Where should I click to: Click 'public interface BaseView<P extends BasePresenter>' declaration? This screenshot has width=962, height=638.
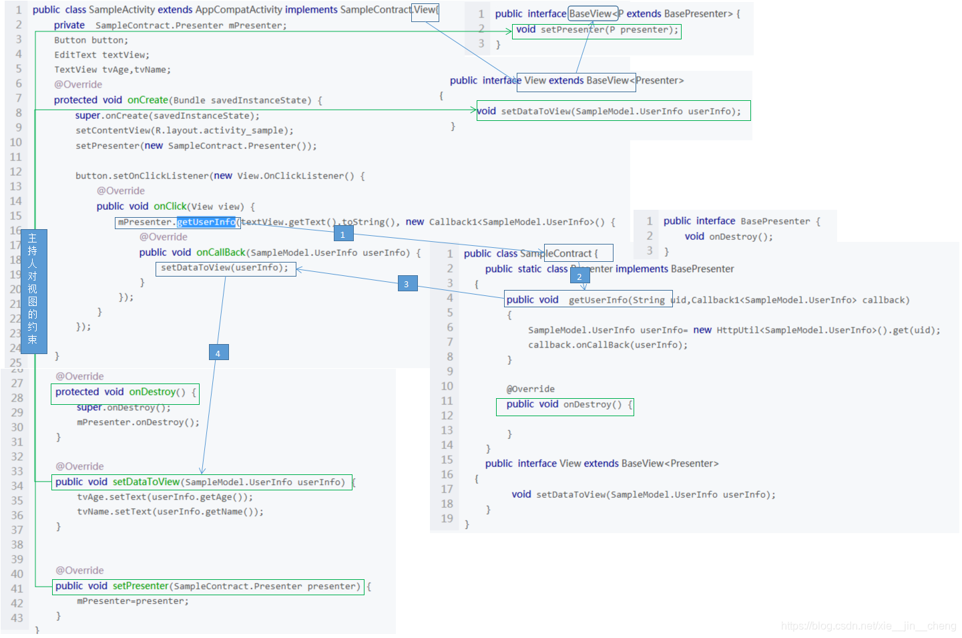(618, 14)
